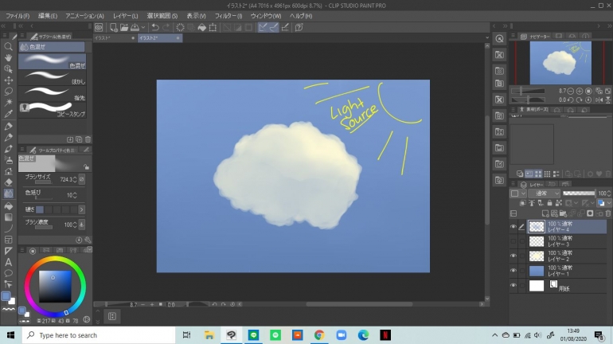Create new canvas from command bar
This screenshot has height=344, width=613.
click(x=113, y=27)
